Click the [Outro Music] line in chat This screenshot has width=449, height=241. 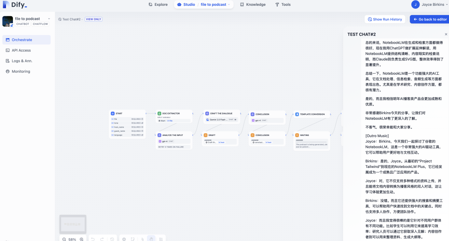(377, 136)
